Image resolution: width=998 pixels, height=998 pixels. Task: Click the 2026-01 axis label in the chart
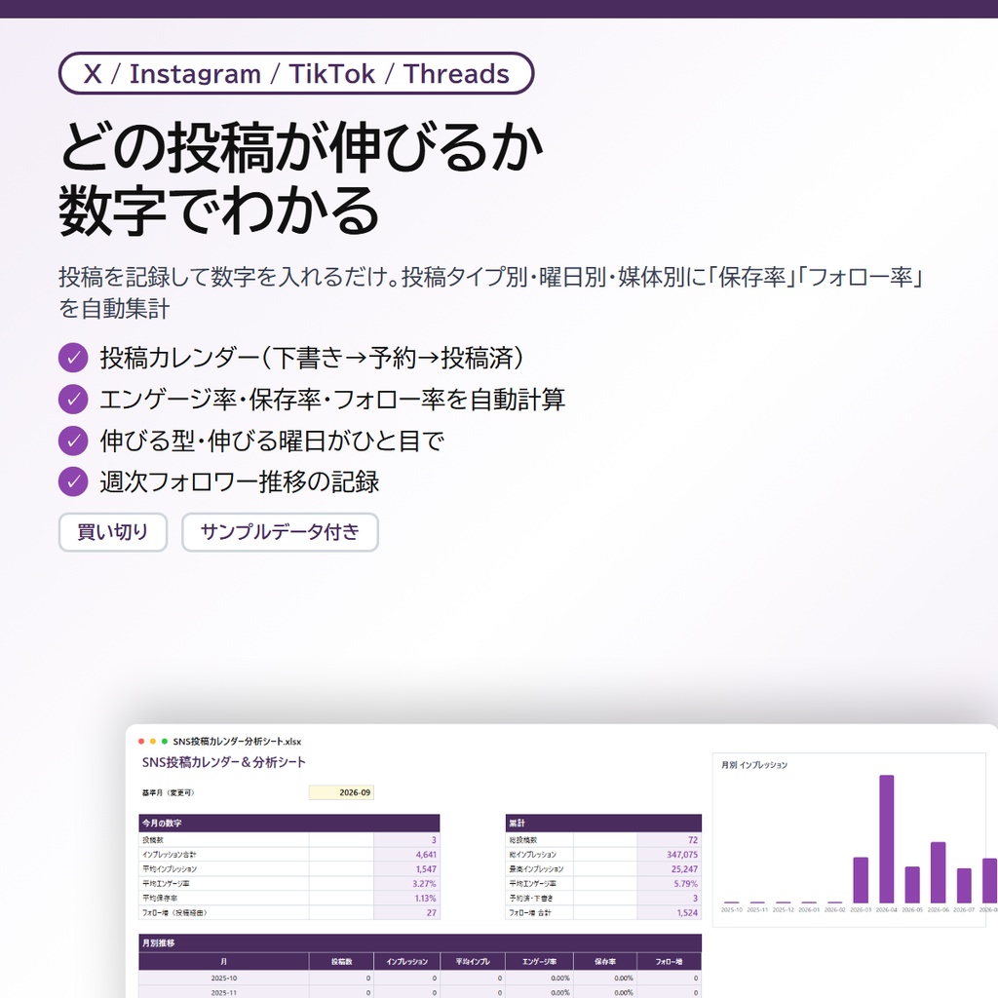809,910
